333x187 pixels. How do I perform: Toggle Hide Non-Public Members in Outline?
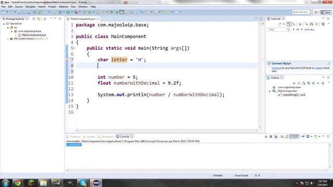[318, 83]
